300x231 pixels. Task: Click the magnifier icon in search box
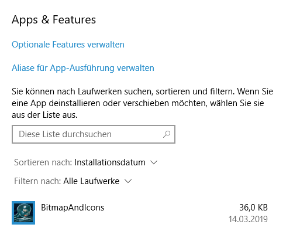tap(167, 134)
